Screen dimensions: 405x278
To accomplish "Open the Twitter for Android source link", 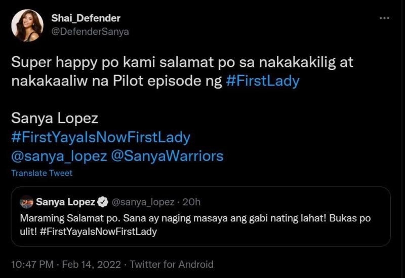I will [x=172, y=264].
